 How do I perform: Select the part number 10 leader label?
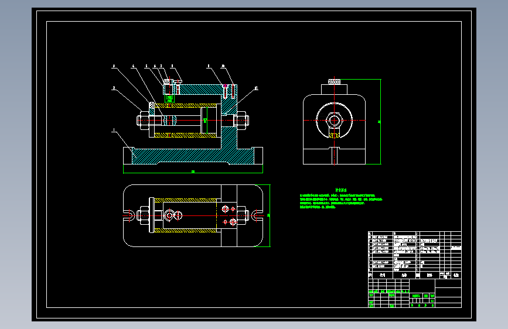tap(223, 66)
